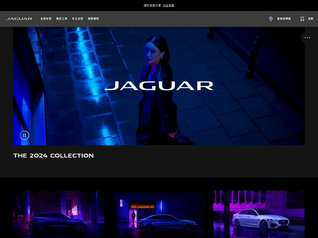Open the 车主支持 menu
This screenshot has height=238, width=318.
coord(77,19)
